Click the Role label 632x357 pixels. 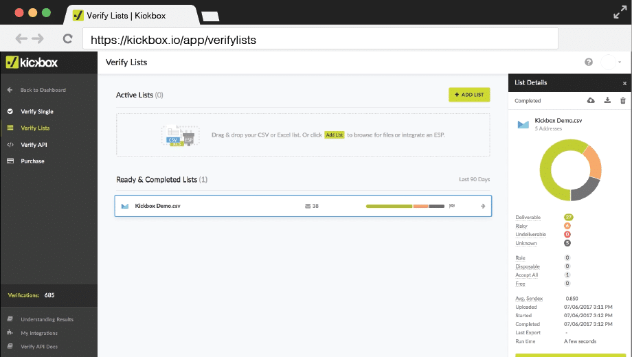(x=520, y=258)
